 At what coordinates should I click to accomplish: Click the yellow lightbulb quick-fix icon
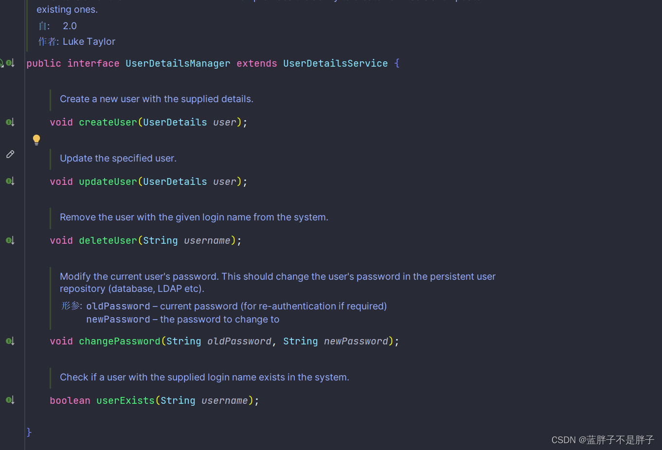[36, 140]
